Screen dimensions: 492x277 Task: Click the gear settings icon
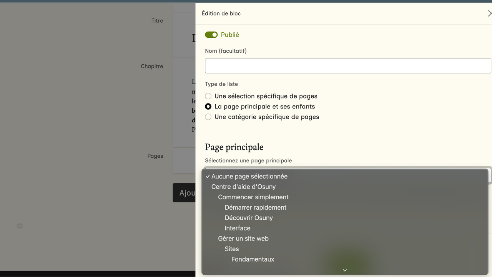20,226
